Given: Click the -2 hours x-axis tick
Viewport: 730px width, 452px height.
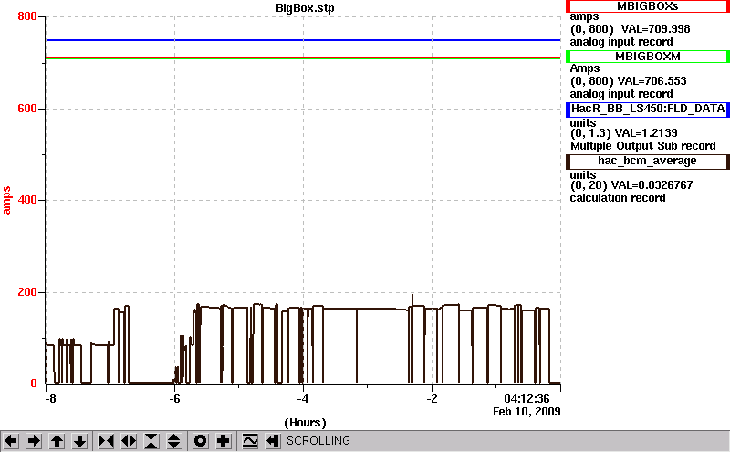Looking at the screenshot, I should (x=432, y=399).
